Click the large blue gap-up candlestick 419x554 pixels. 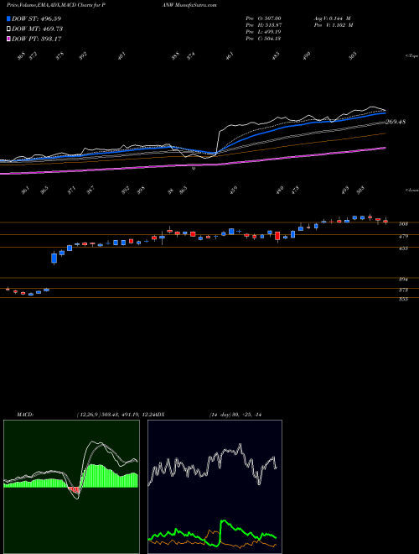54,259
